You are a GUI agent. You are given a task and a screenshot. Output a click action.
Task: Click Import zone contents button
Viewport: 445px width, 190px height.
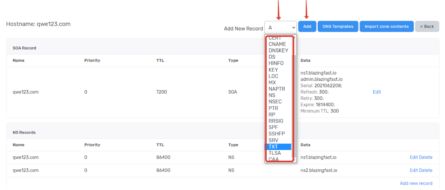[386, 27]
